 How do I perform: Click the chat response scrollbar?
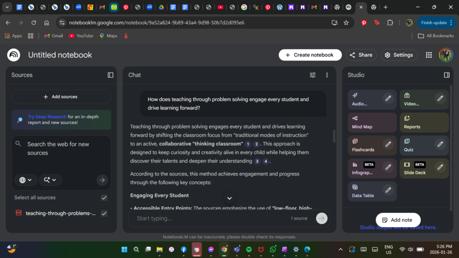[334, 136]
